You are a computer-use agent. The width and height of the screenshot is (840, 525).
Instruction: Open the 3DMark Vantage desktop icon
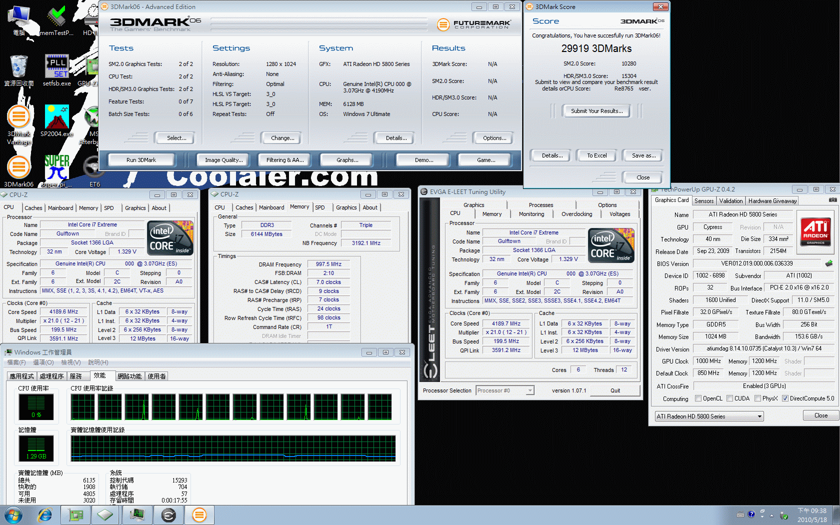[19, 125]
